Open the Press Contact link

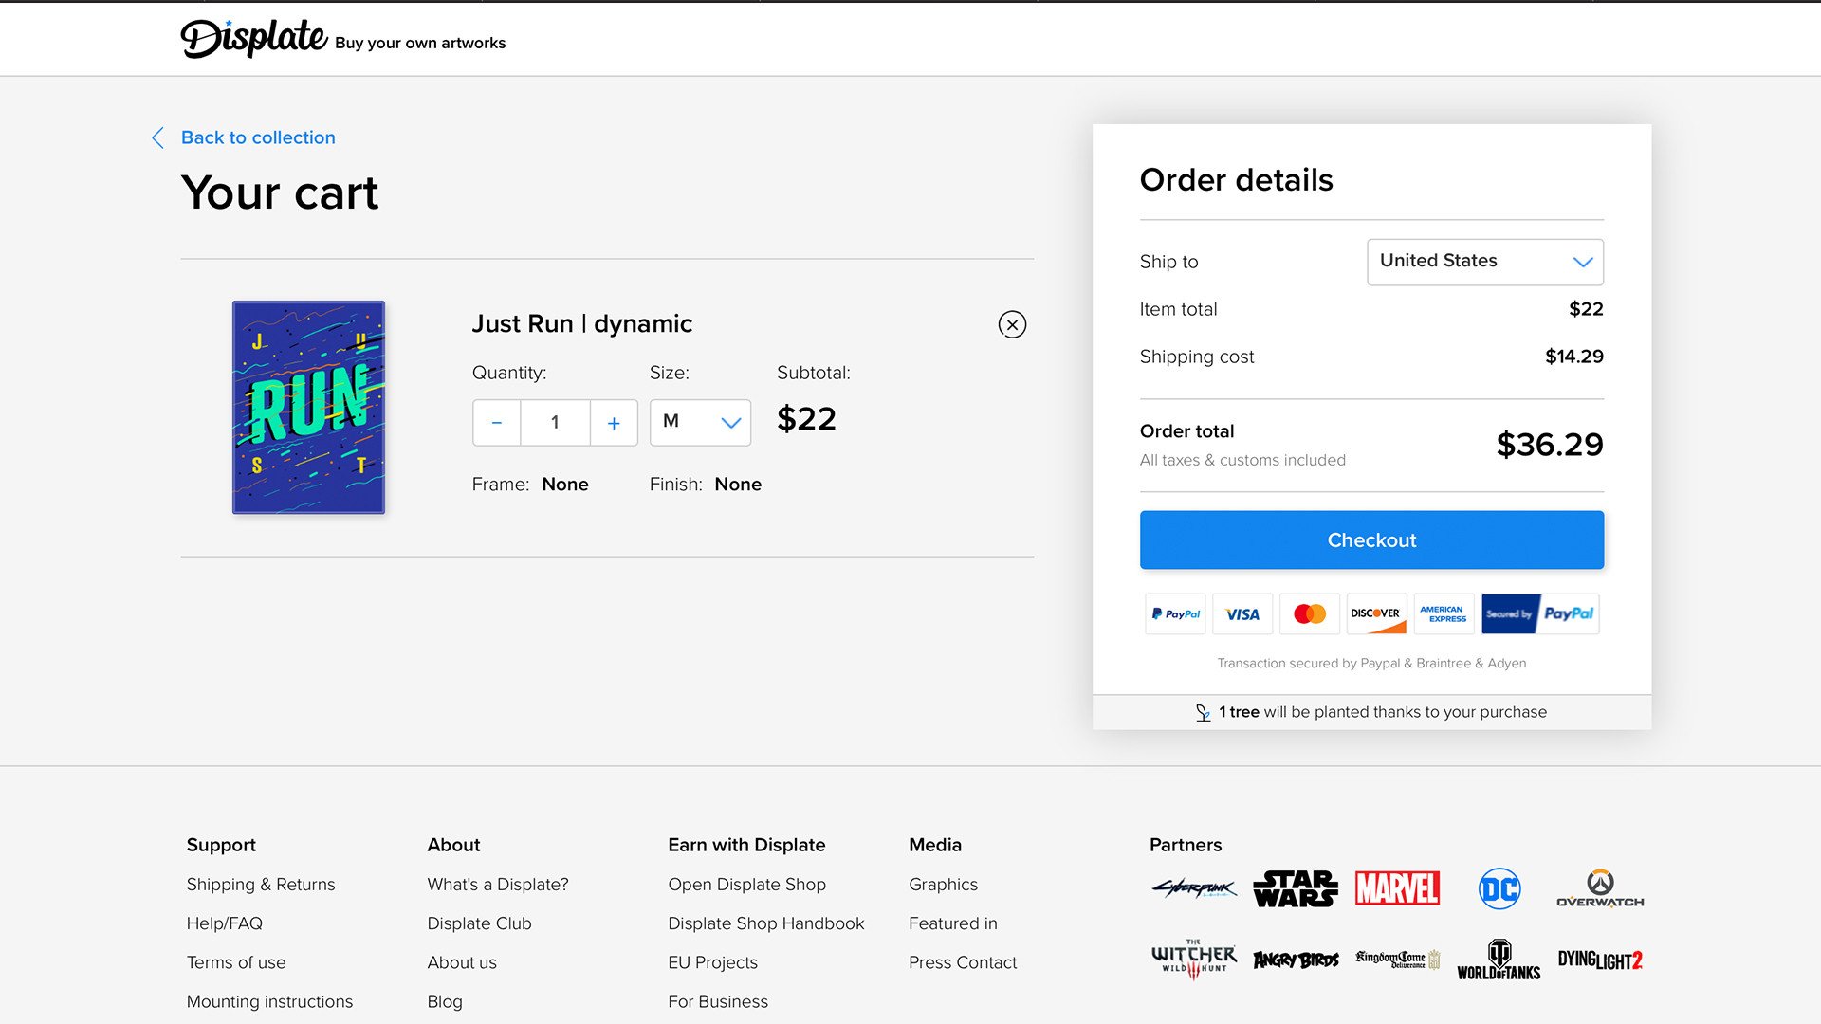click(963, 962)
